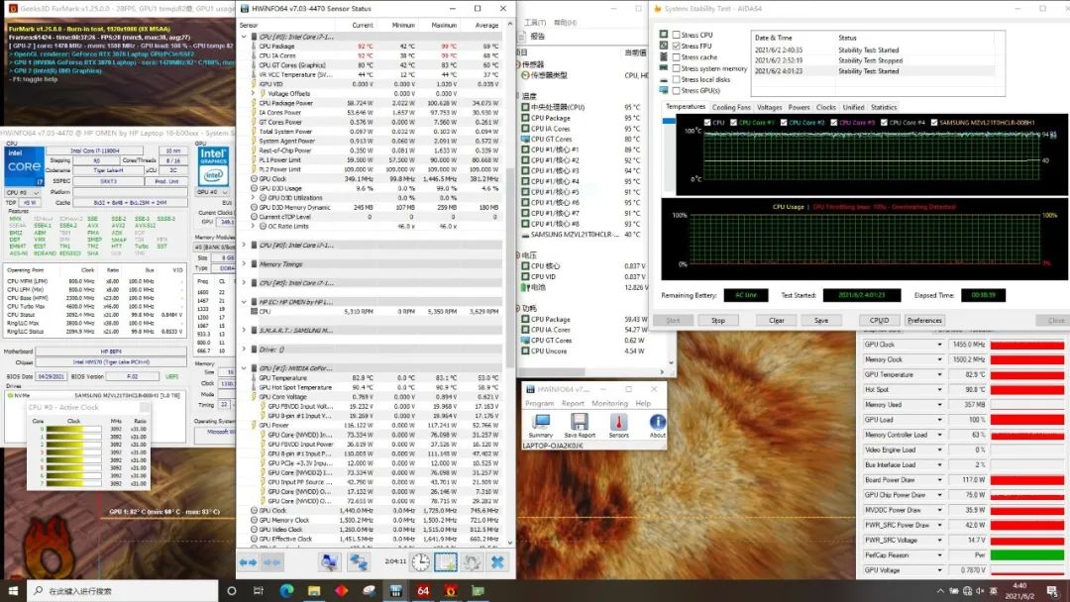
Task: Open the Monitoring menu in HWiNFO64
Action: pos(609,403)
